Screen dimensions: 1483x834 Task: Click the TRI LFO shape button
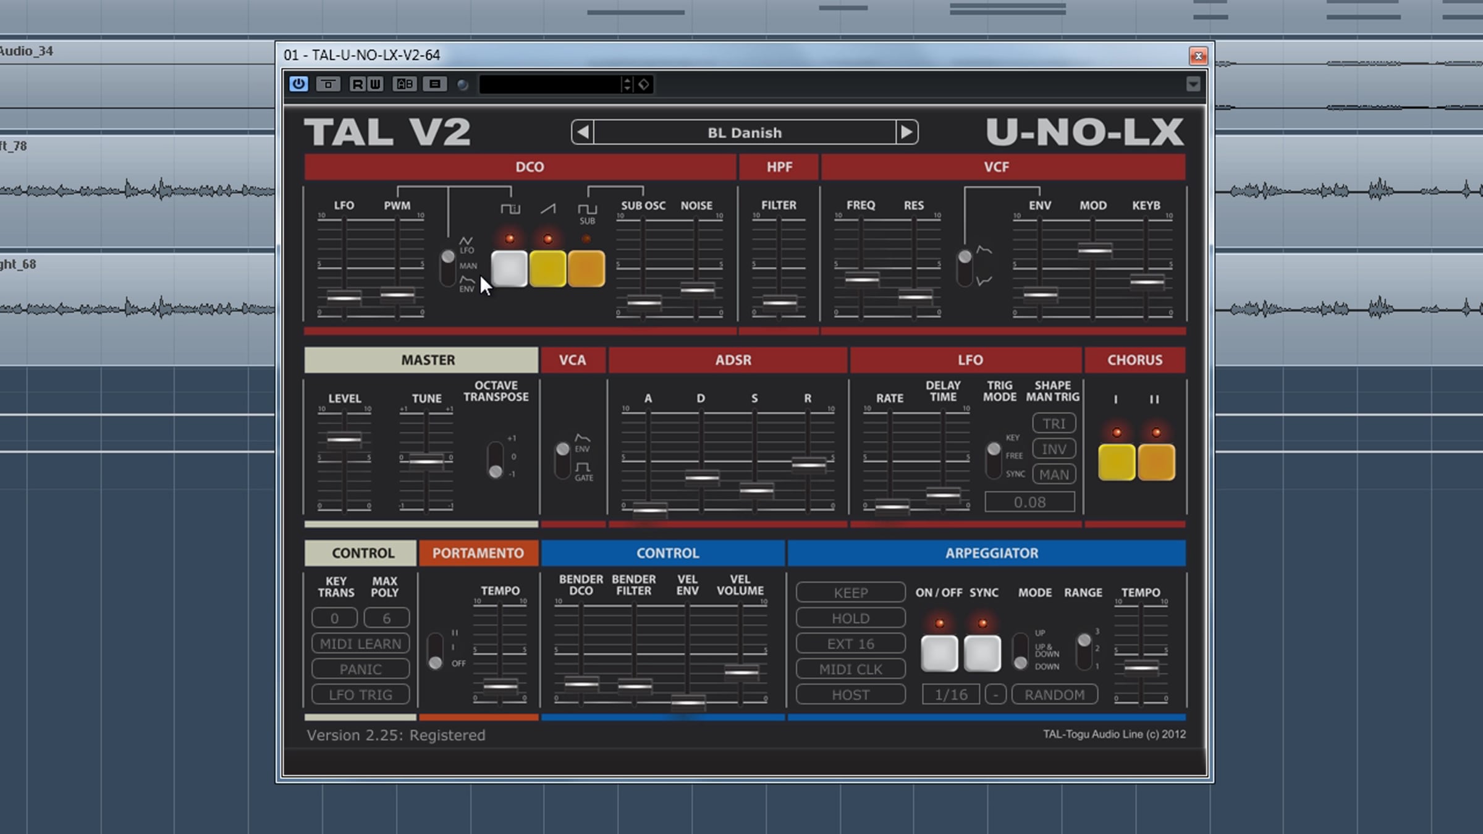[x=1054, y=424]
